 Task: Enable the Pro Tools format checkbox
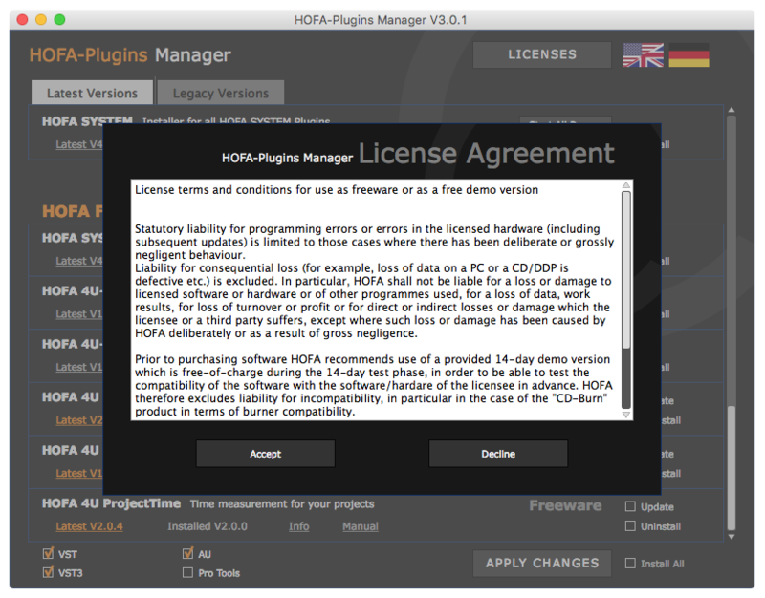tap(187, 572)
